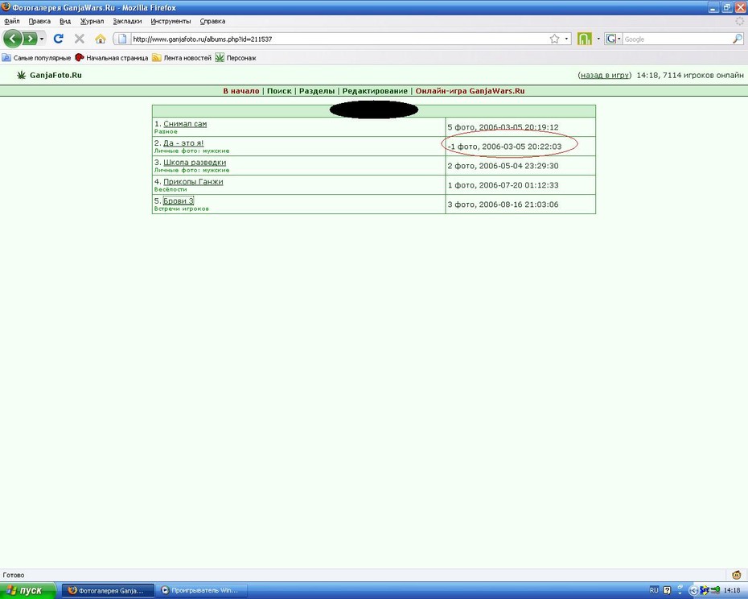Open the address bar history dropdown

(x=566, y=39)
